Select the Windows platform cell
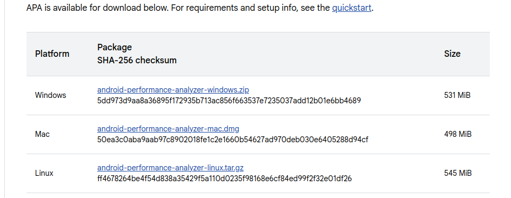Image resolution: width=511 pixels, height=198 pixels. click(x=50, y=95)
